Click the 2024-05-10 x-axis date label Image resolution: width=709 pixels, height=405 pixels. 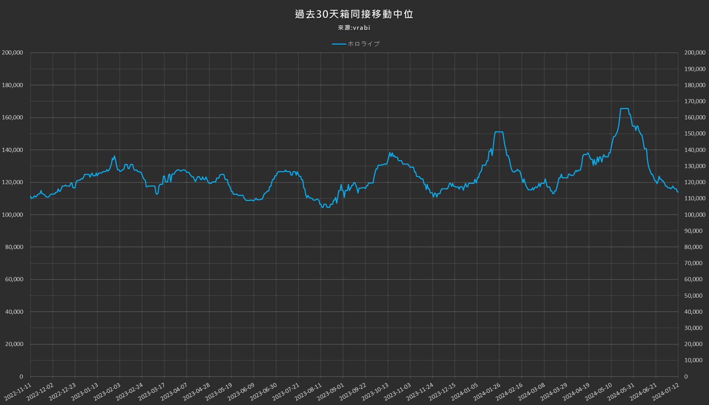click(x=599, y=392)
